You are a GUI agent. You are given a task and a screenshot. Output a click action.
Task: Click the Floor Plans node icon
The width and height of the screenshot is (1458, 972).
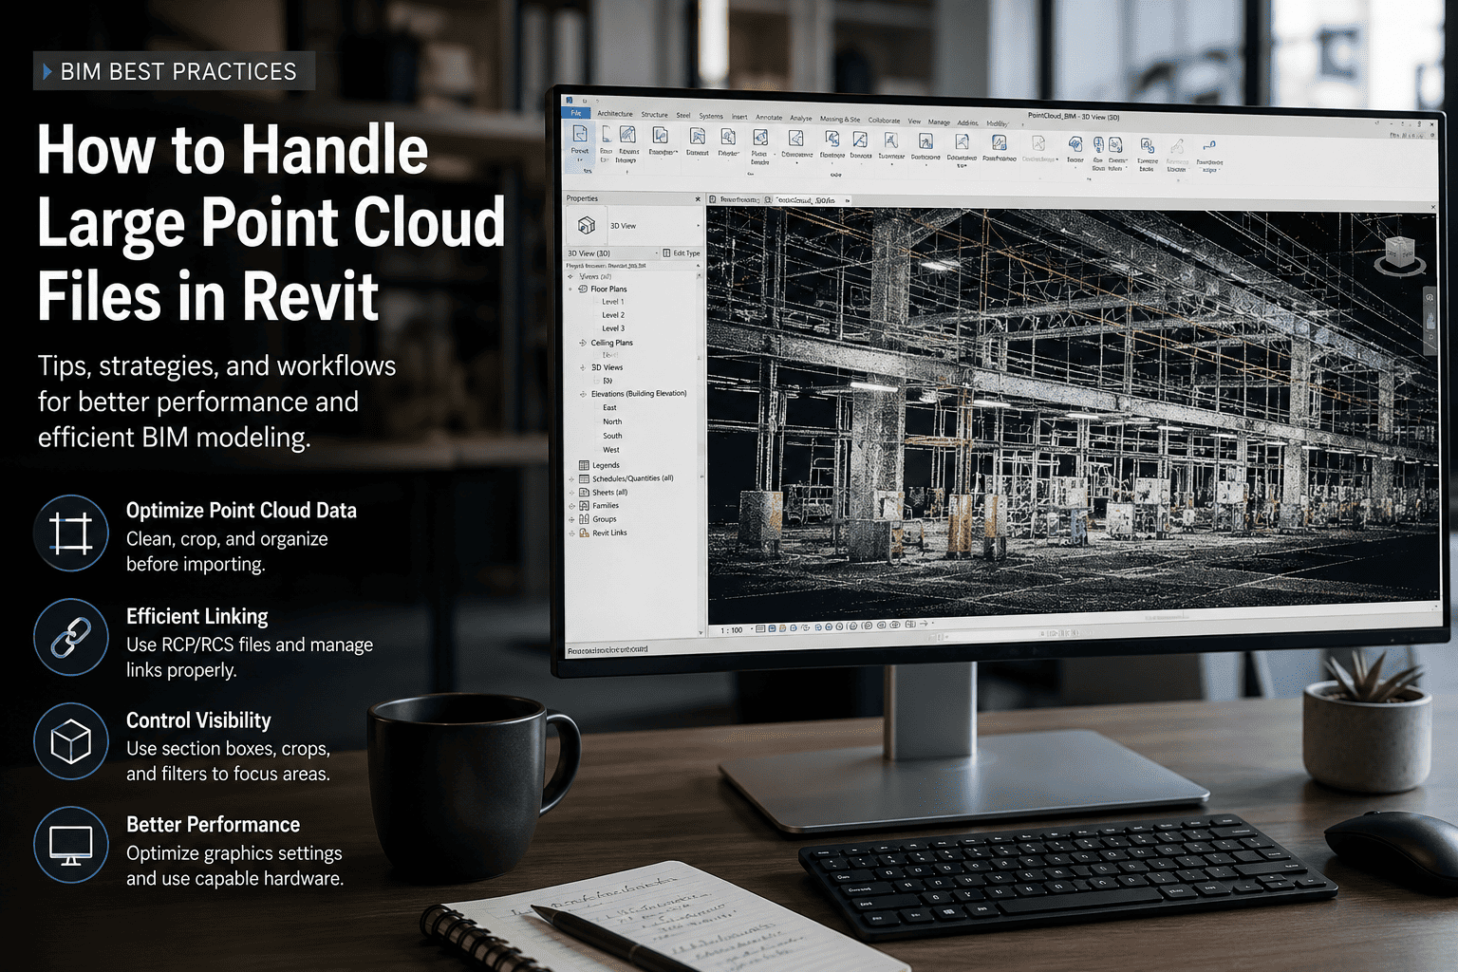[583, 289]
